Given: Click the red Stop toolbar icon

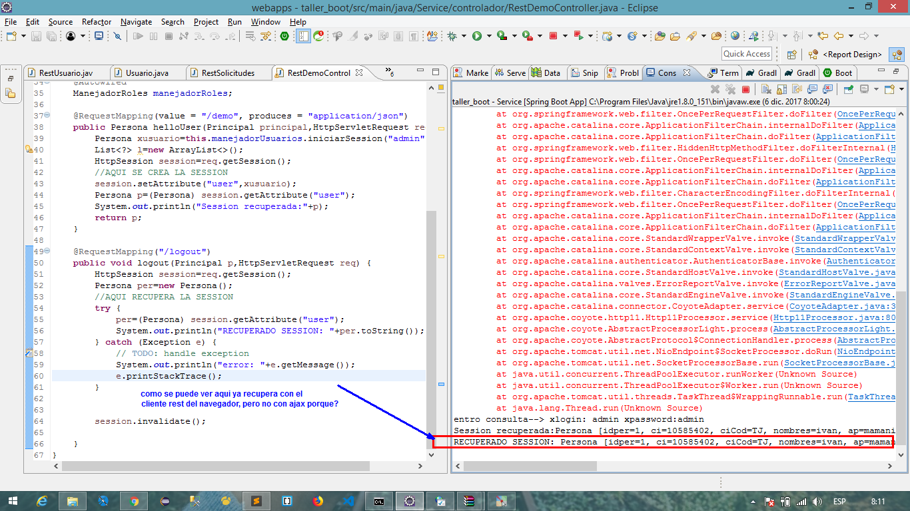Looking at the screenshot, I should (x=553, y=36).
